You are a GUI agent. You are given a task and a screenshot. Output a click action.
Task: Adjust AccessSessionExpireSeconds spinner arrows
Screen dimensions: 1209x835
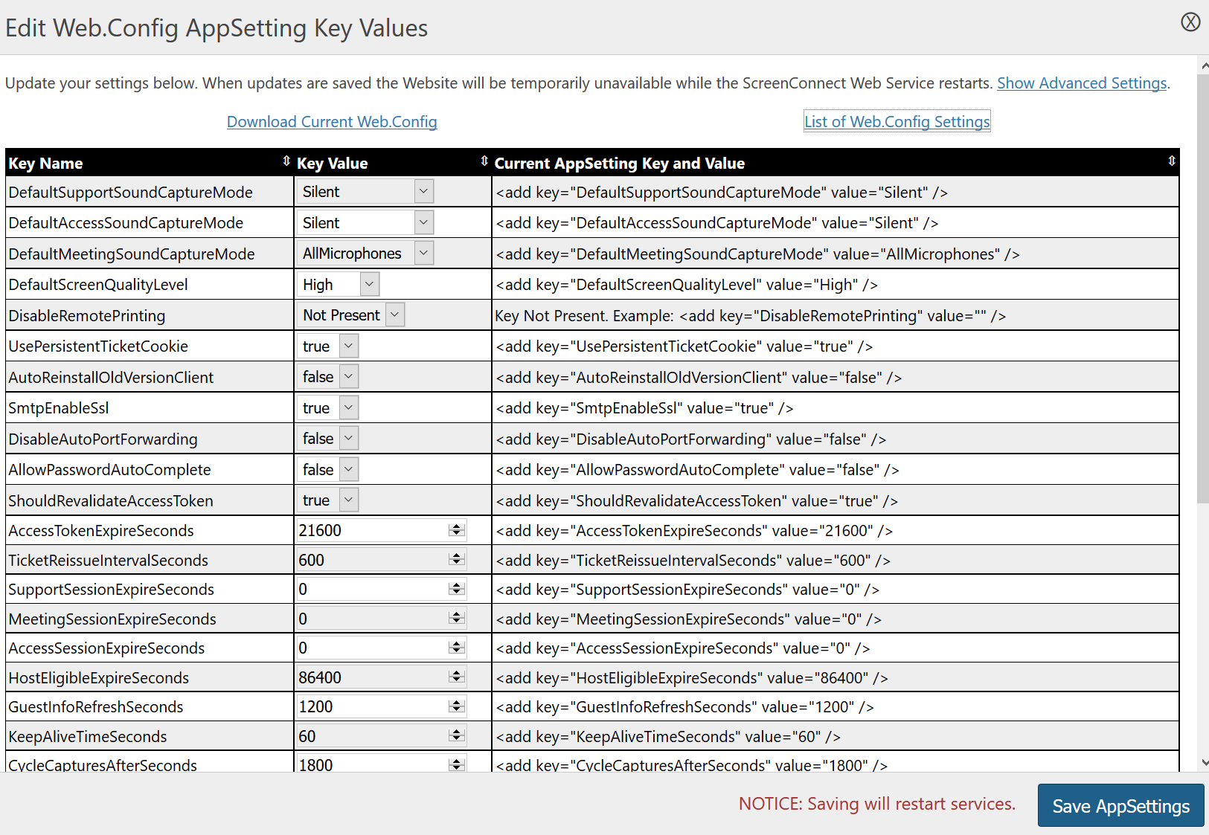(x=457, y=648)
